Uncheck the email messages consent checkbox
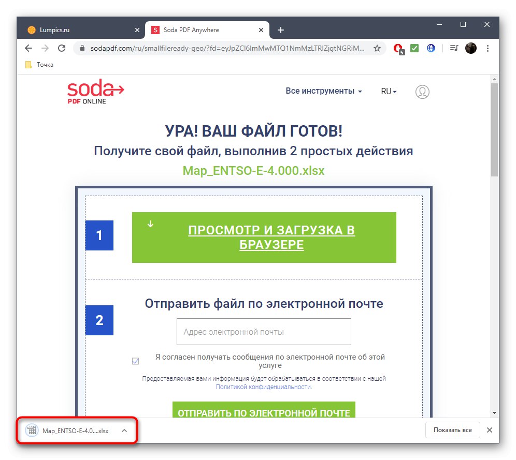The height and width of the screenshot is (460, 516). (x=135, y=361)
